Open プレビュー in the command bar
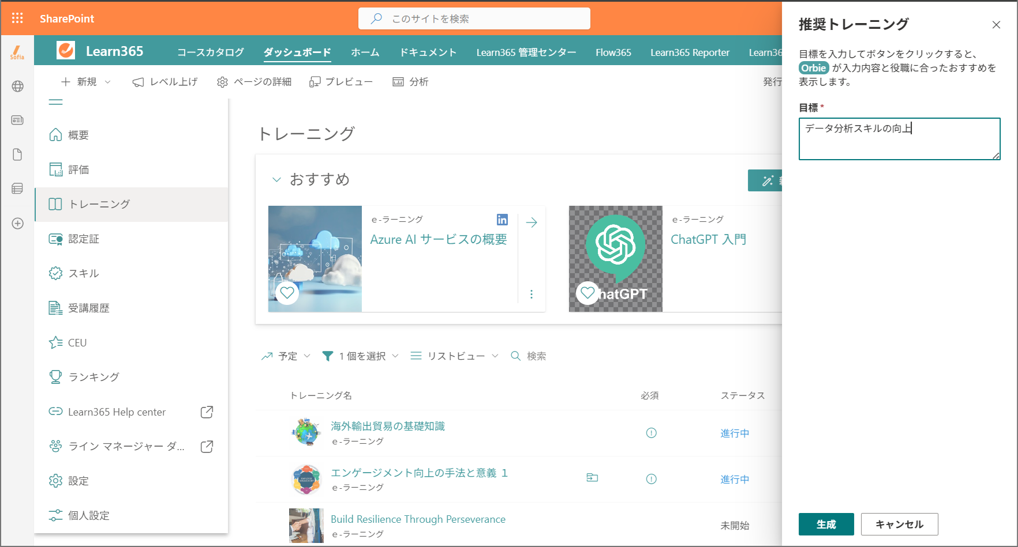Screen dimensions: 1018x547 tap(341, 82)
